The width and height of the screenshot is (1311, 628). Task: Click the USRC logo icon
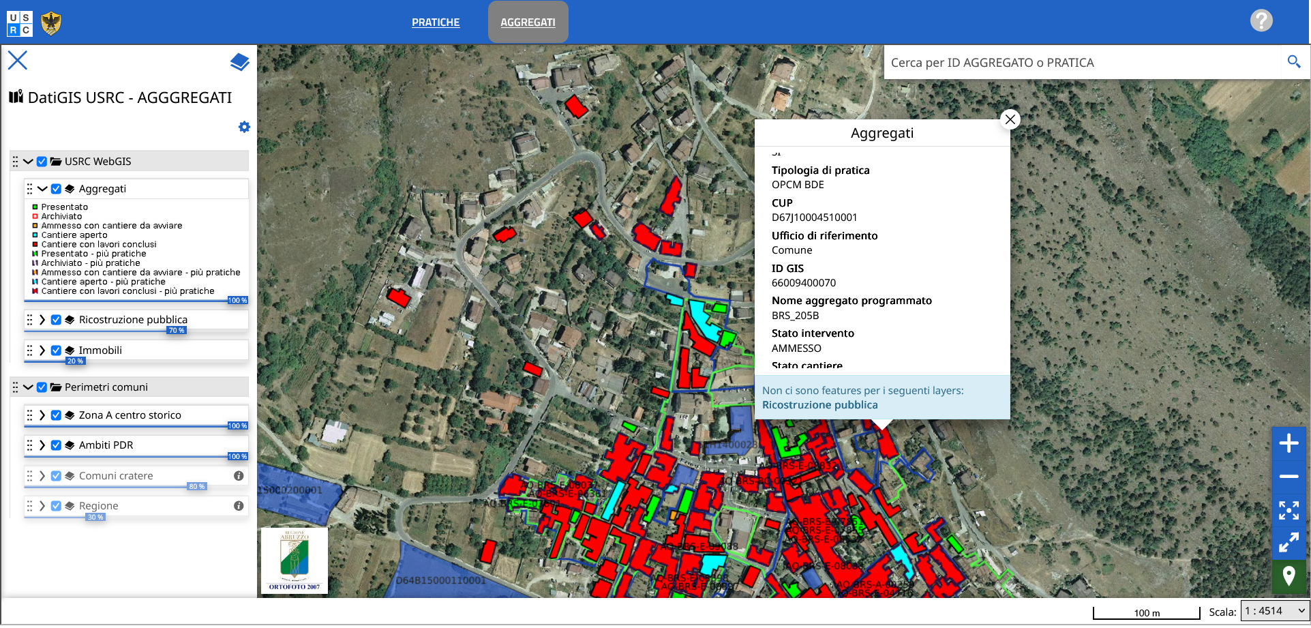[x=19, y=23]
